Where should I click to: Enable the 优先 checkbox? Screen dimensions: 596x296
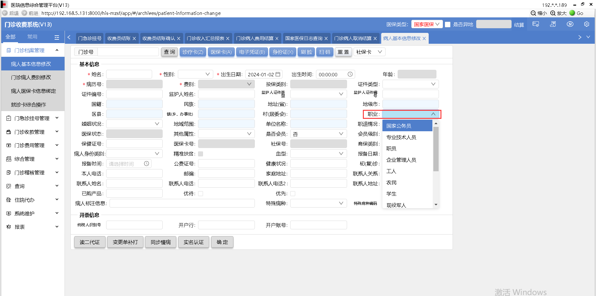point(293,194)
